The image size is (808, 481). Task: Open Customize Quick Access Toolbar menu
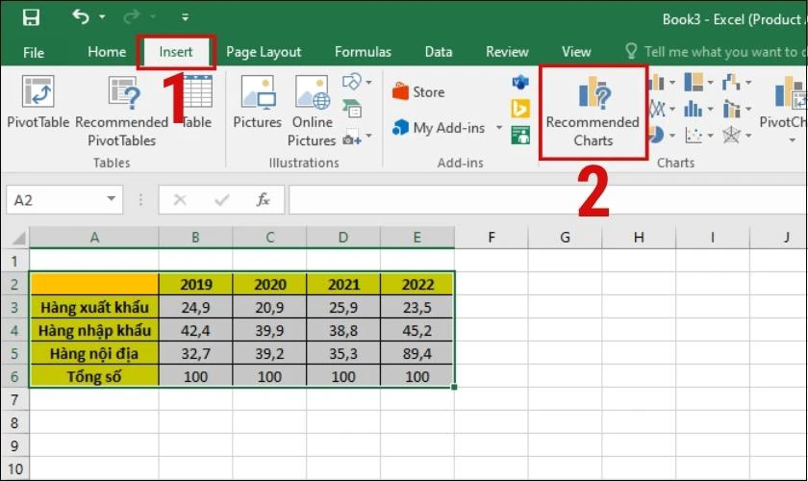click(185, 17)
